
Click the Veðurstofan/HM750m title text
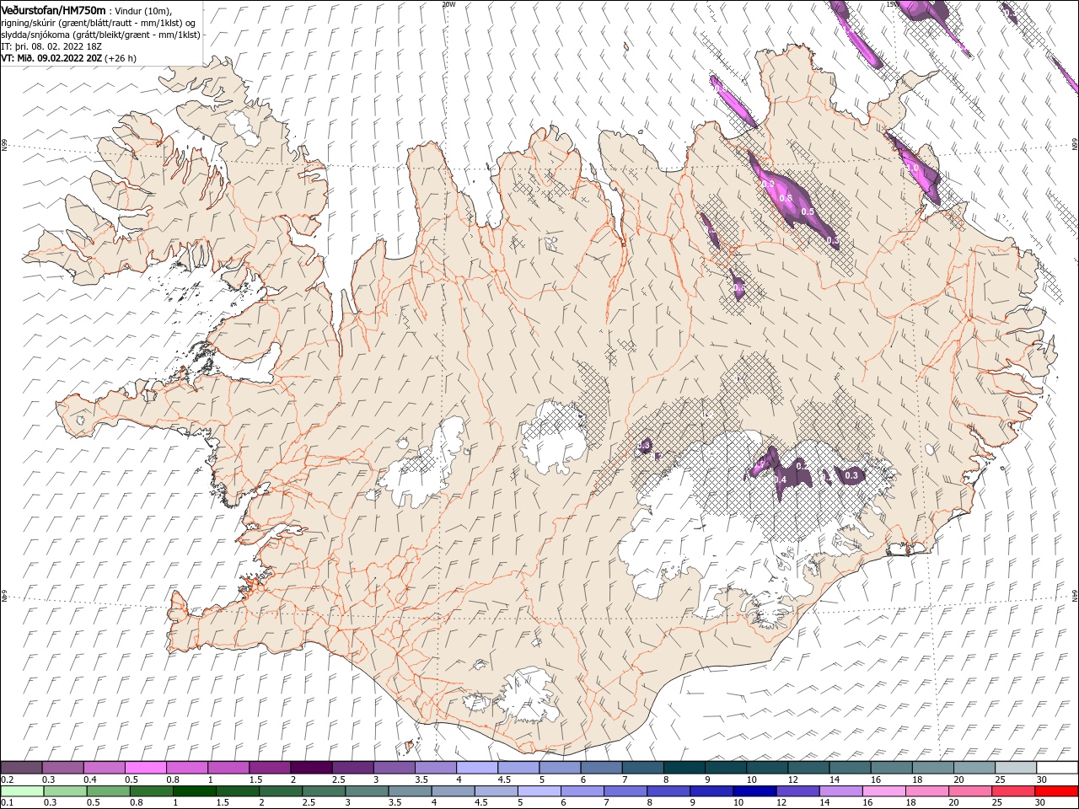coord(53,10)
